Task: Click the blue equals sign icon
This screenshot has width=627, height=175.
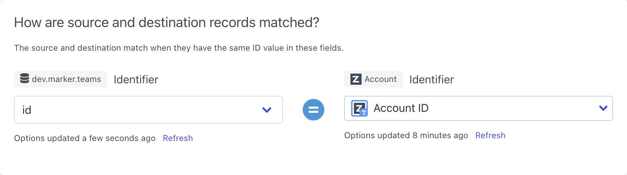Action: (x=313, y=110)
